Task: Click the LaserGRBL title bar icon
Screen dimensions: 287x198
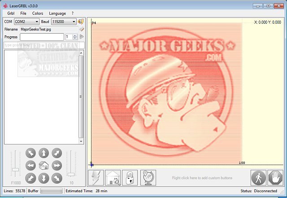Action: pyautogui.click(x=5, y=6)
